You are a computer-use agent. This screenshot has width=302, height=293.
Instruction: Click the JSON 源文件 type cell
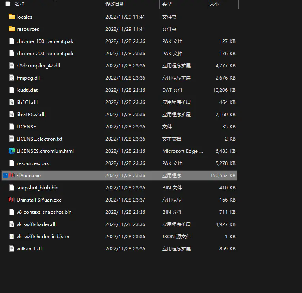(176, 237)
